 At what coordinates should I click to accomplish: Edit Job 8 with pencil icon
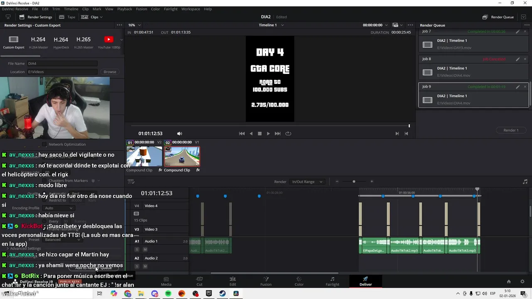517,59
